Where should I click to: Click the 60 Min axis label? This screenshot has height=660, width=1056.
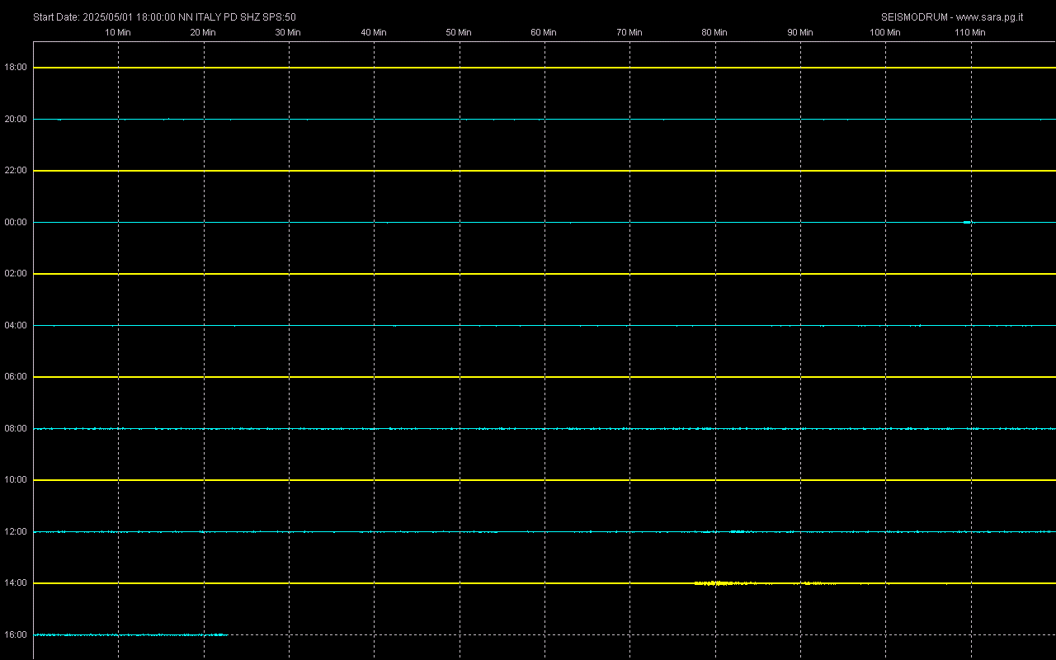point(544,32)
